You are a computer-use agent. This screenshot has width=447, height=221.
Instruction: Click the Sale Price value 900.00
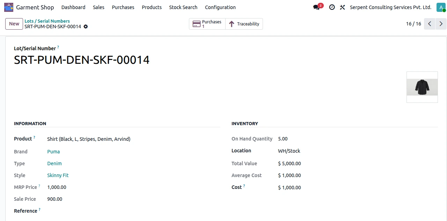55,199
